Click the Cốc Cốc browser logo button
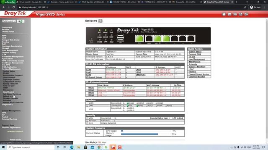The width and height of the screenshot is (268, 150). (8, 2)
